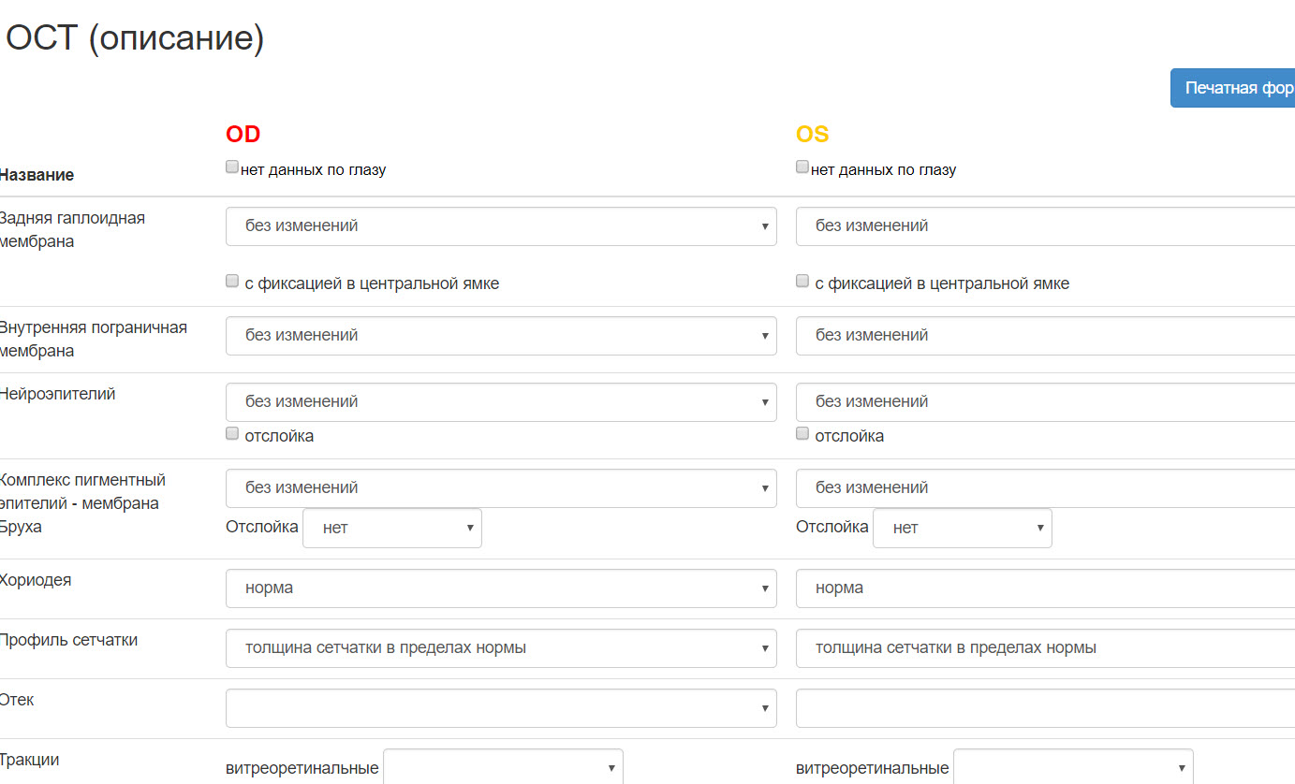Open OS Профиль сетчатки dropdown
Image resolution: width=1295 pixels, height=784 pixels.
coord(1044,648)
